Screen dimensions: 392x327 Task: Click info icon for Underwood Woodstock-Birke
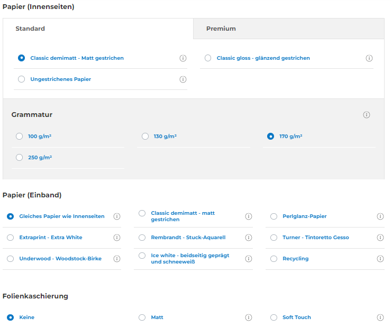click(117, 259)
